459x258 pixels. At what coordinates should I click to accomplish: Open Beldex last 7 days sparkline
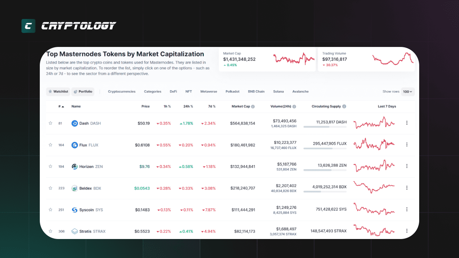click(374, 187)
